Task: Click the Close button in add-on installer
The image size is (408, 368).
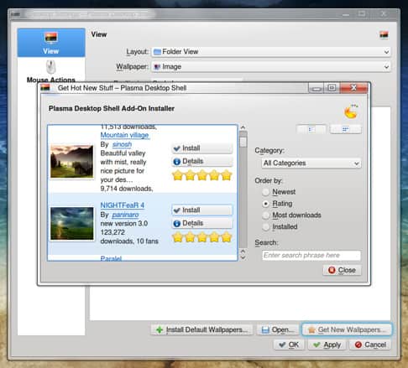Action: click(x=342, y=270)
